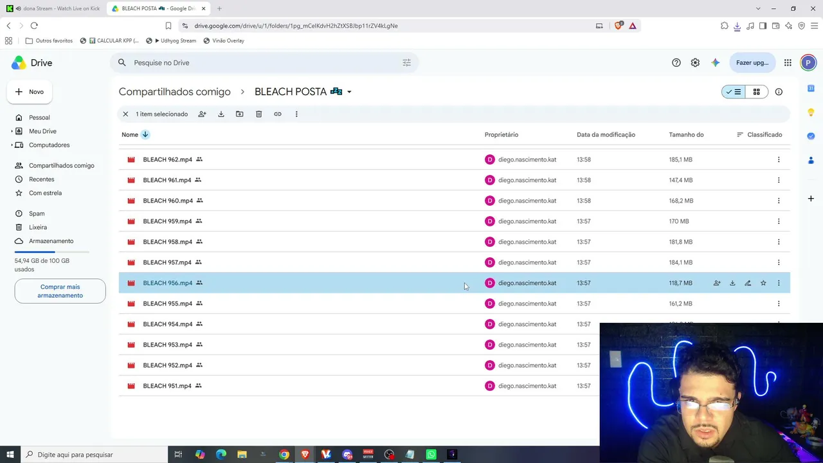Get add-ons with the plus icon

pos(811,199)
